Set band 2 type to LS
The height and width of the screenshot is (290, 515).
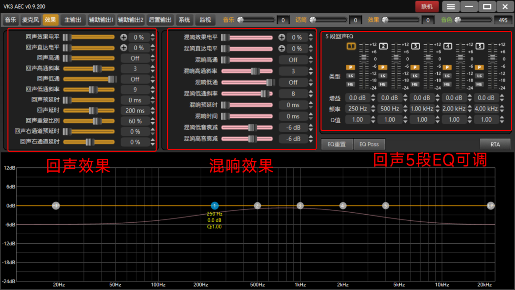pos(382,76)
